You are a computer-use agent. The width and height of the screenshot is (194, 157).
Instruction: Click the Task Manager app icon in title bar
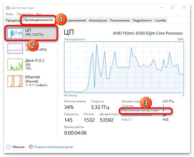point(8,8)
